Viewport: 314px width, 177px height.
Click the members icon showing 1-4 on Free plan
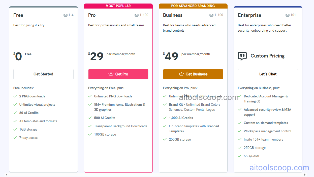click(66, 15)
